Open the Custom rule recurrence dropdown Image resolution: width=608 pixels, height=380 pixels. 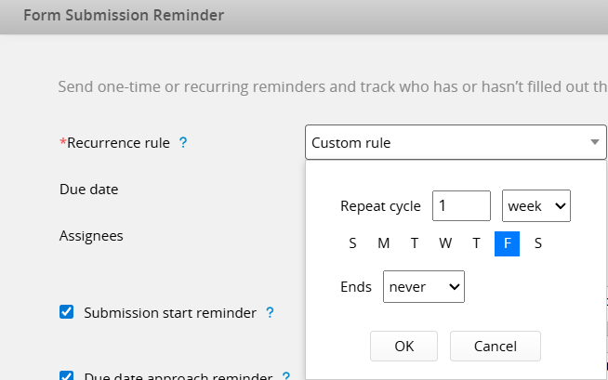pos(455,143)
